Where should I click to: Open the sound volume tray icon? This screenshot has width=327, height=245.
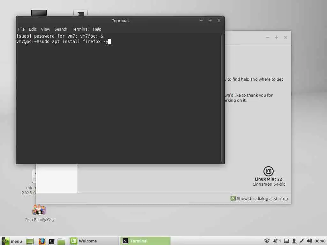[309, 241]
